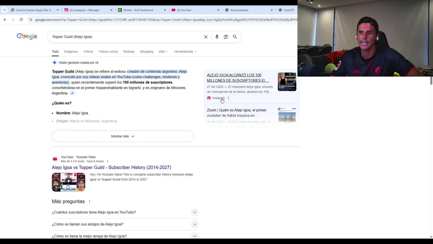This screenshot has height=244, width=433.
Task: Click the address bar URL
Action: click(x=166, y=20)
